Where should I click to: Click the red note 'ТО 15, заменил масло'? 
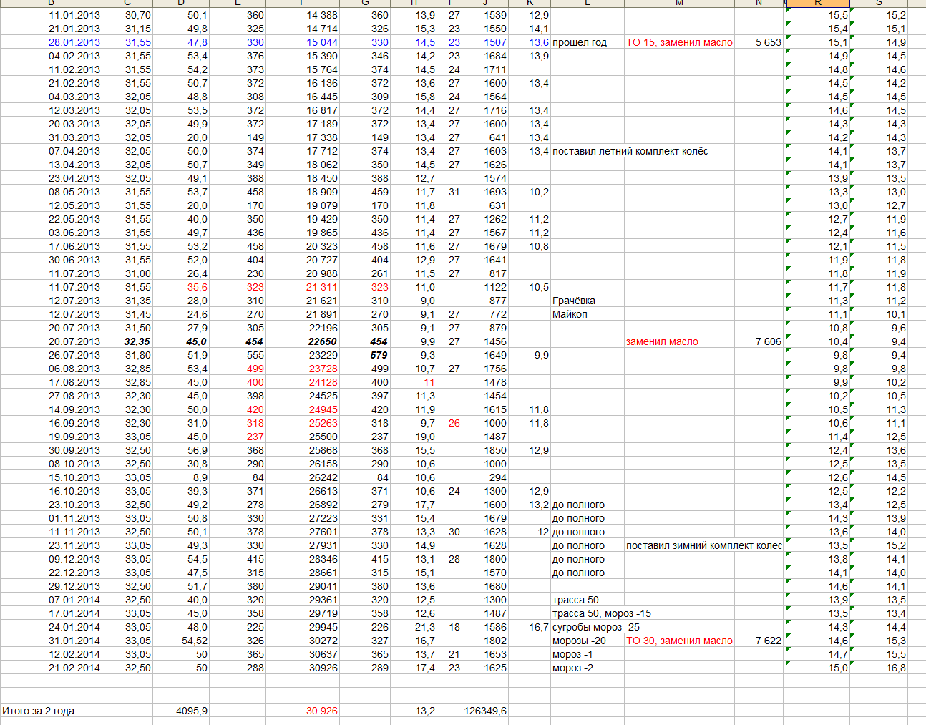click(x=679, y=42)
